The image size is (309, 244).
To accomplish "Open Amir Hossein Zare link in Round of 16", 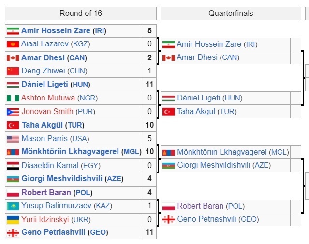I will pyautogui.click(x=56, y=31).
